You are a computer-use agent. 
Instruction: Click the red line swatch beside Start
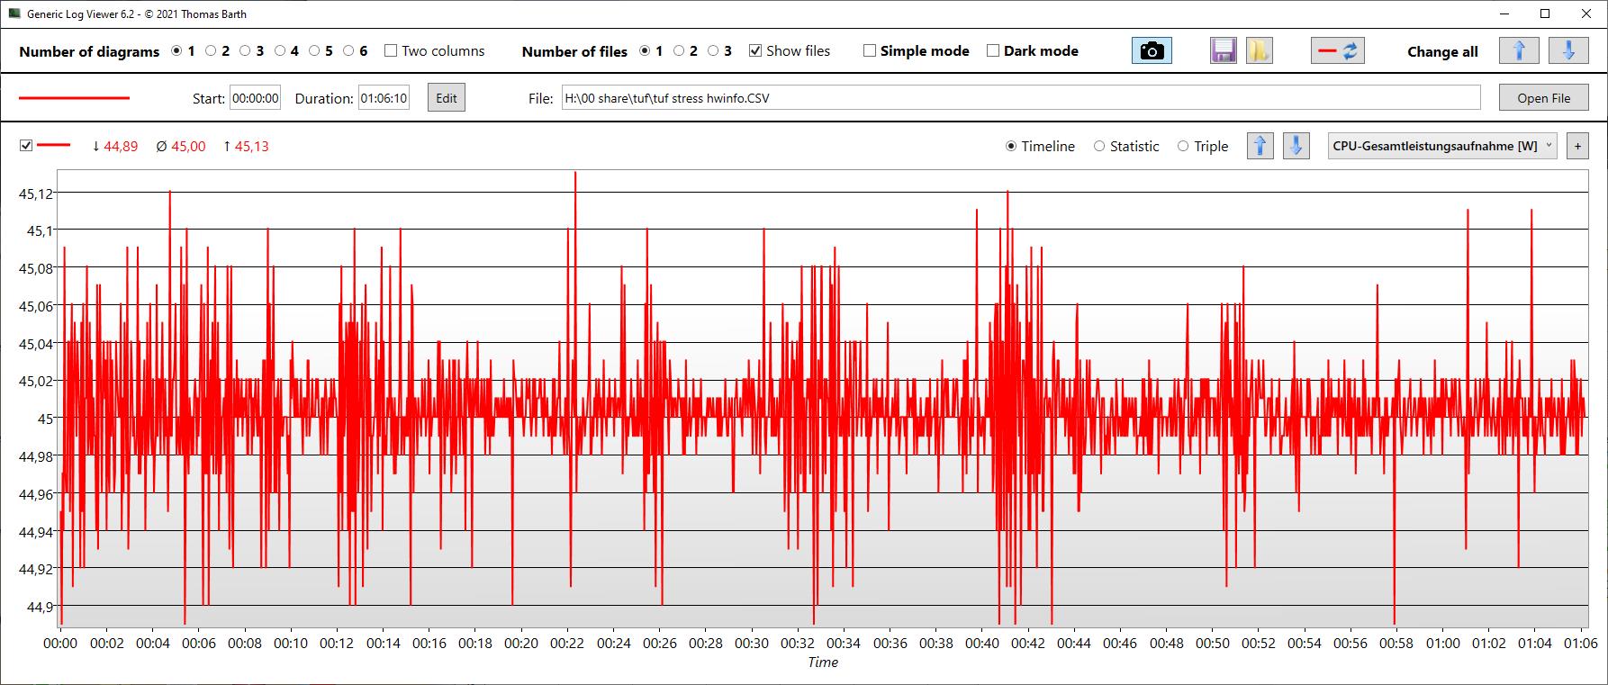[x=75, y=98]
